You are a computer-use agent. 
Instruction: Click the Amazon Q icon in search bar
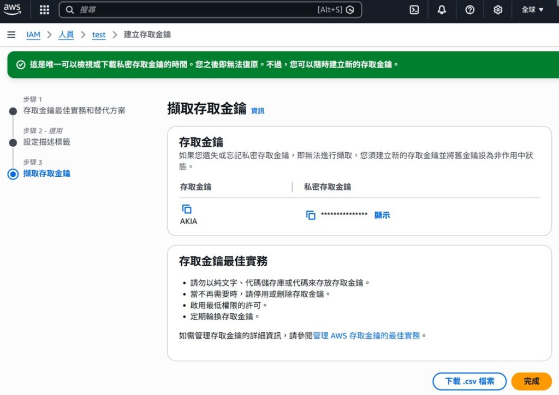pos(350,10)
